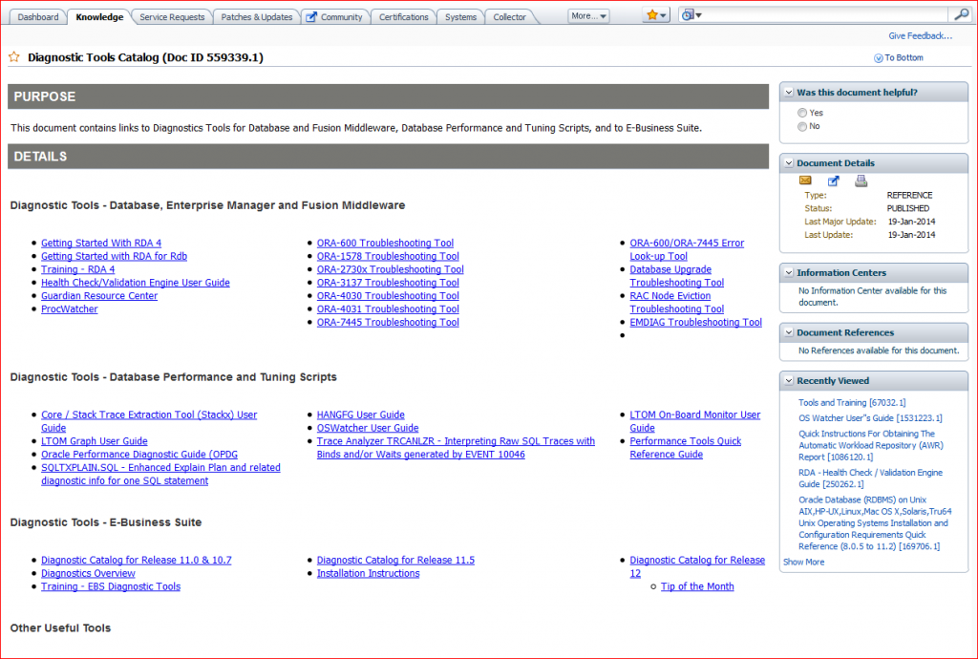
Task: Switch to the Service Requests tab
Action: (172, 17)
